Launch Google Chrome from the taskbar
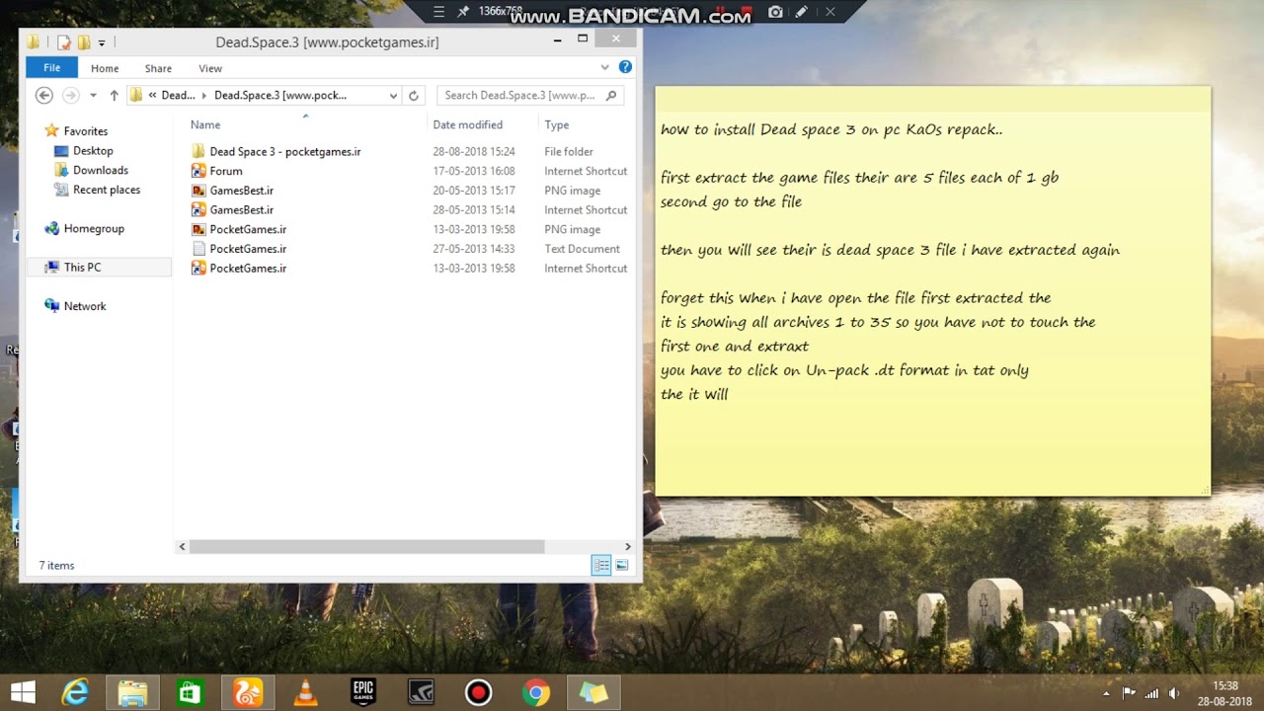Image resolution: width=1264 pixels, height=711 pixels. (535, 692)
